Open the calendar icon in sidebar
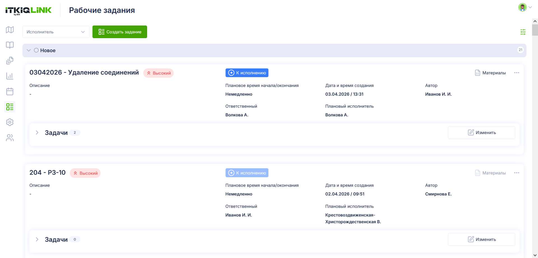Screen dimensions: 538x258 pyautogui.click(x=10, y=91)
